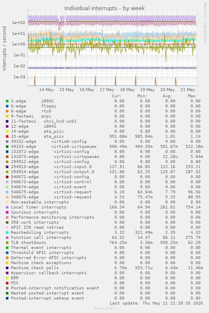
Task: Click the red 15-edge ata_piix swatch
Action: coord(7,136)
